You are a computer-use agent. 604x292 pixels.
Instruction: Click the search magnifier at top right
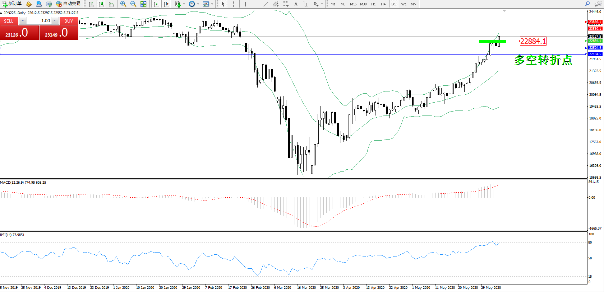pos(587,4)
